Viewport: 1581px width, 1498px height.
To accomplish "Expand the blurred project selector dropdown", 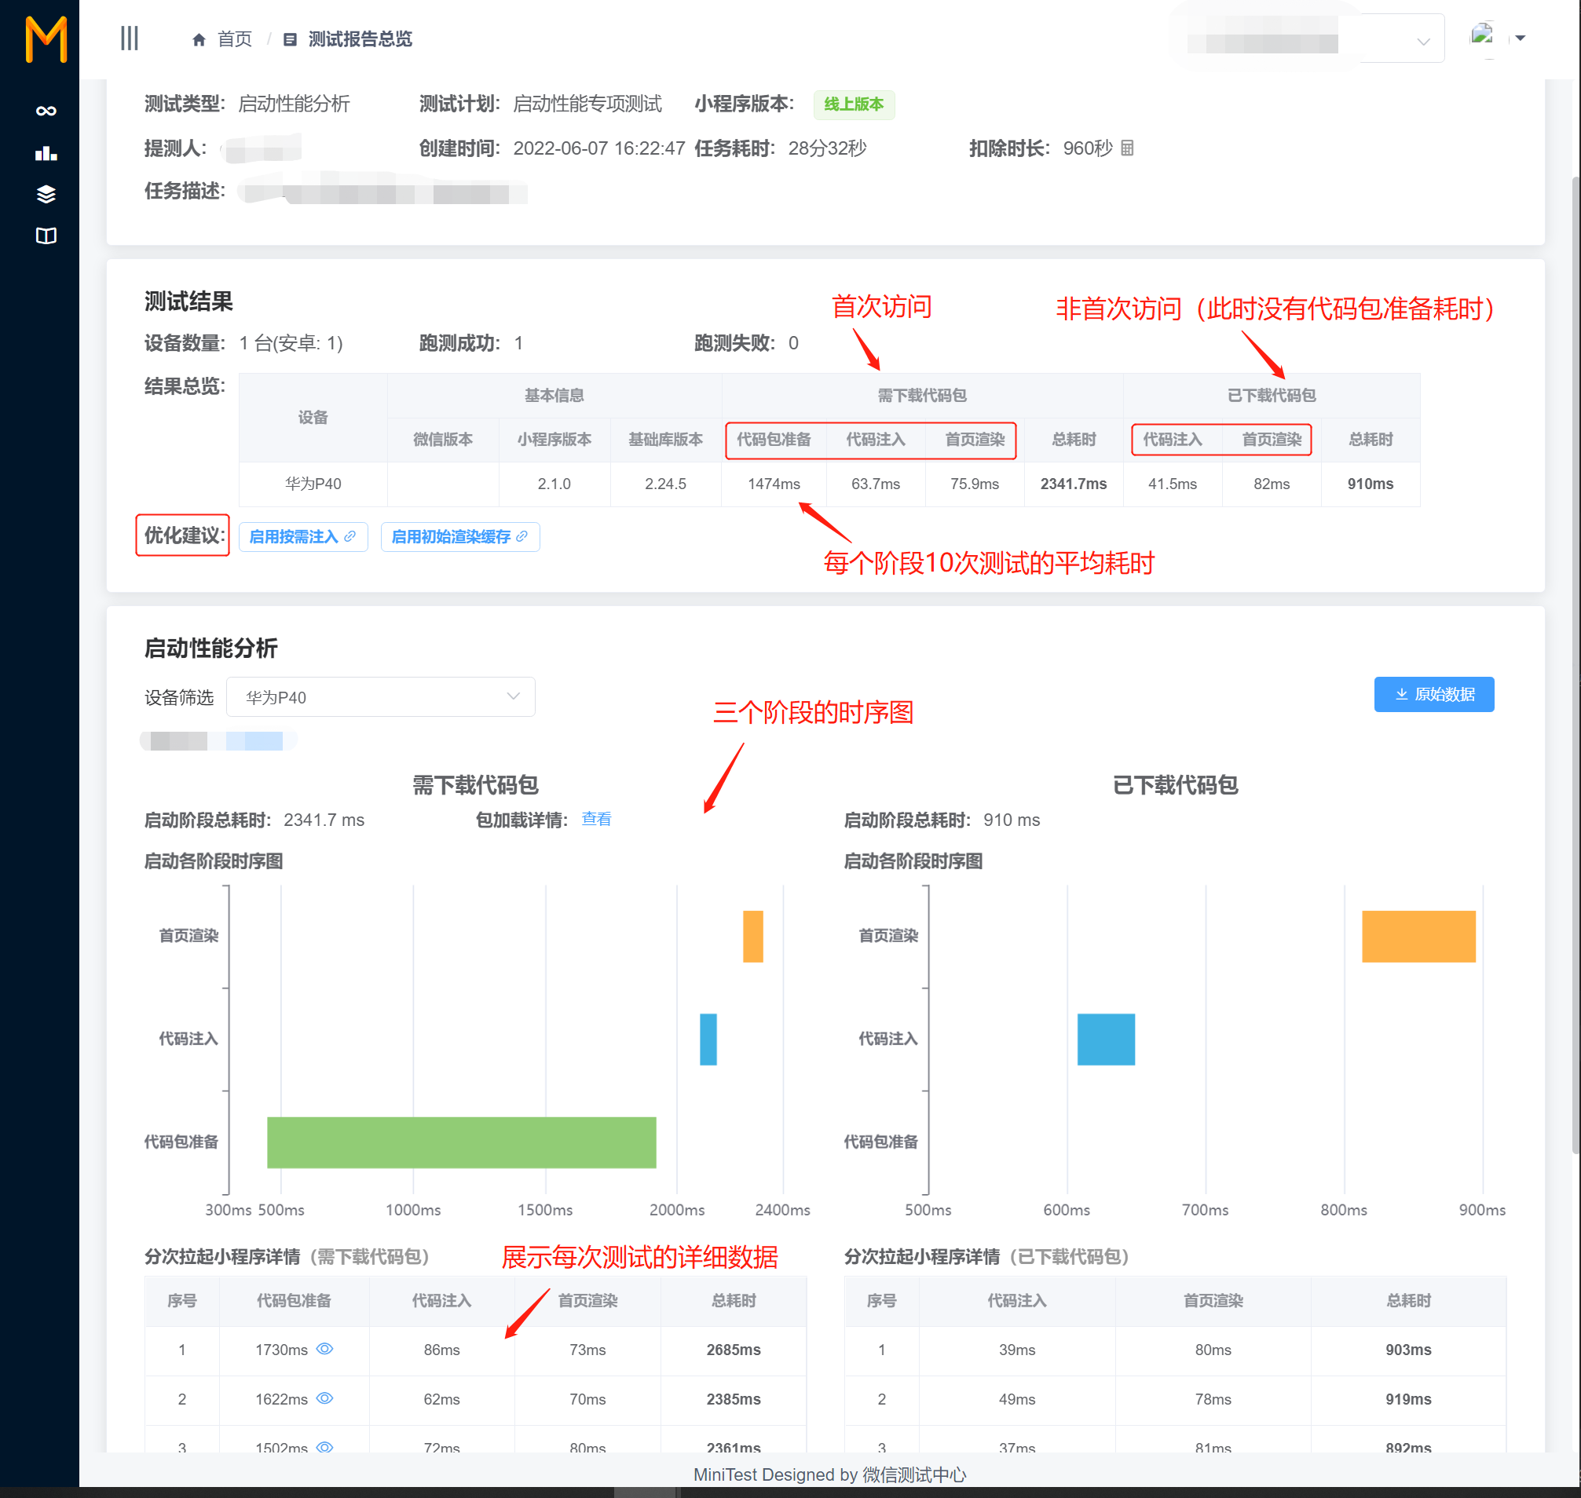I will pos(1423,42).
